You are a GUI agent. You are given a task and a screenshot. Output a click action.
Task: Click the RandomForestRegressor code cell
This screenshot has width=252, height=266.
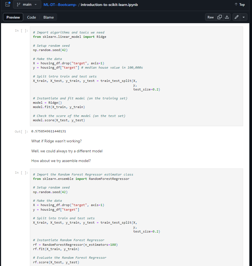tap(137, 217)
